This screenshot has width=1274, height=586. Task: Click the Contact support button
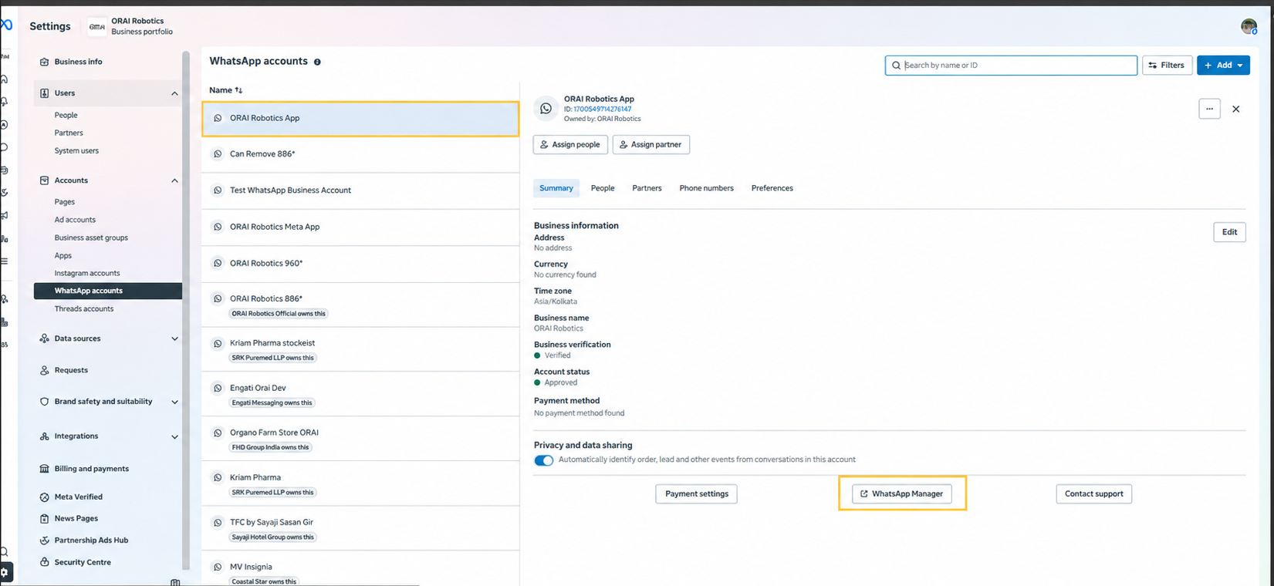coord(1093,493)
